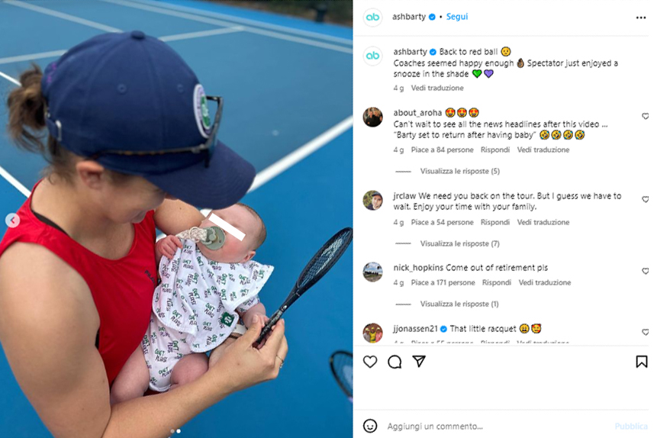Like nick_hopkins' comment

[x=645, y=271]
